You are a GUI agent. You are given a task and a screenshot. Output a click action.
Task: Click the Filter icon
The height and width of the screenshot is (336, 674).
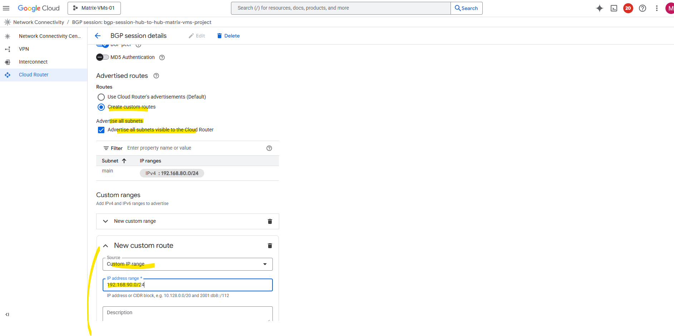pos(106,148)
